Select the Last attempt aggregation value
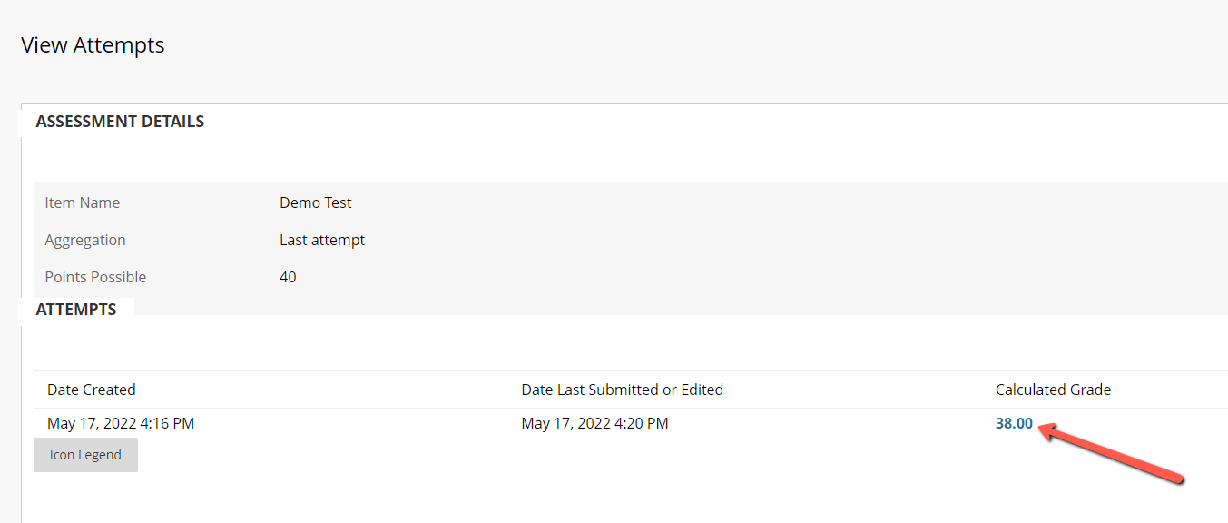This screenshot has height=523, width=1228. coord(322,240)
